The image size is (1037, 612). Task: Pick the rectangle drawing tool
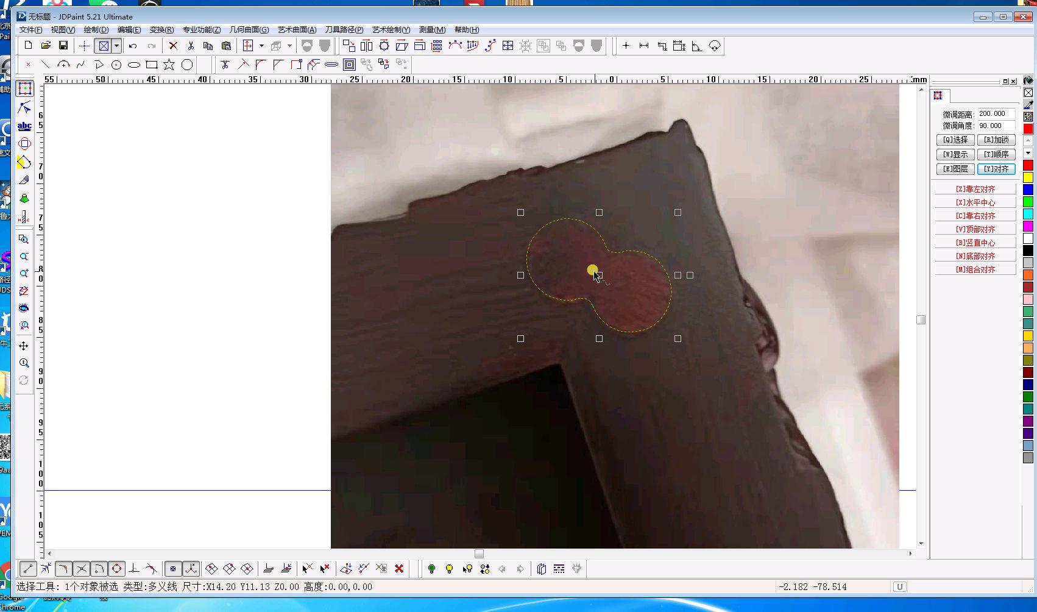[152, 65]
